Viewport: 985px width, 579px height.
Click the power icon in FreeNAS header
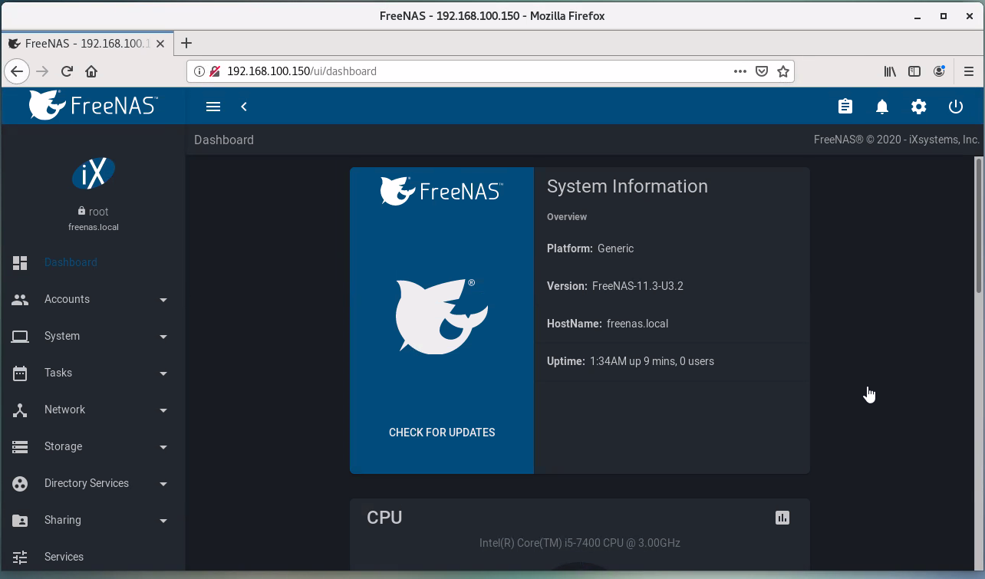956,107
